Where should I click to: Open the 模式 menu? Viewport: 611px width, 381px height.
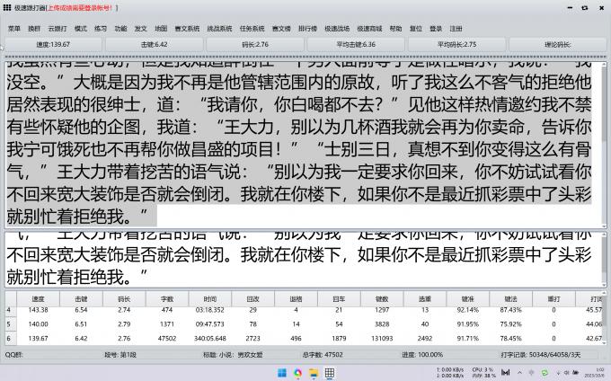(81, 29)
